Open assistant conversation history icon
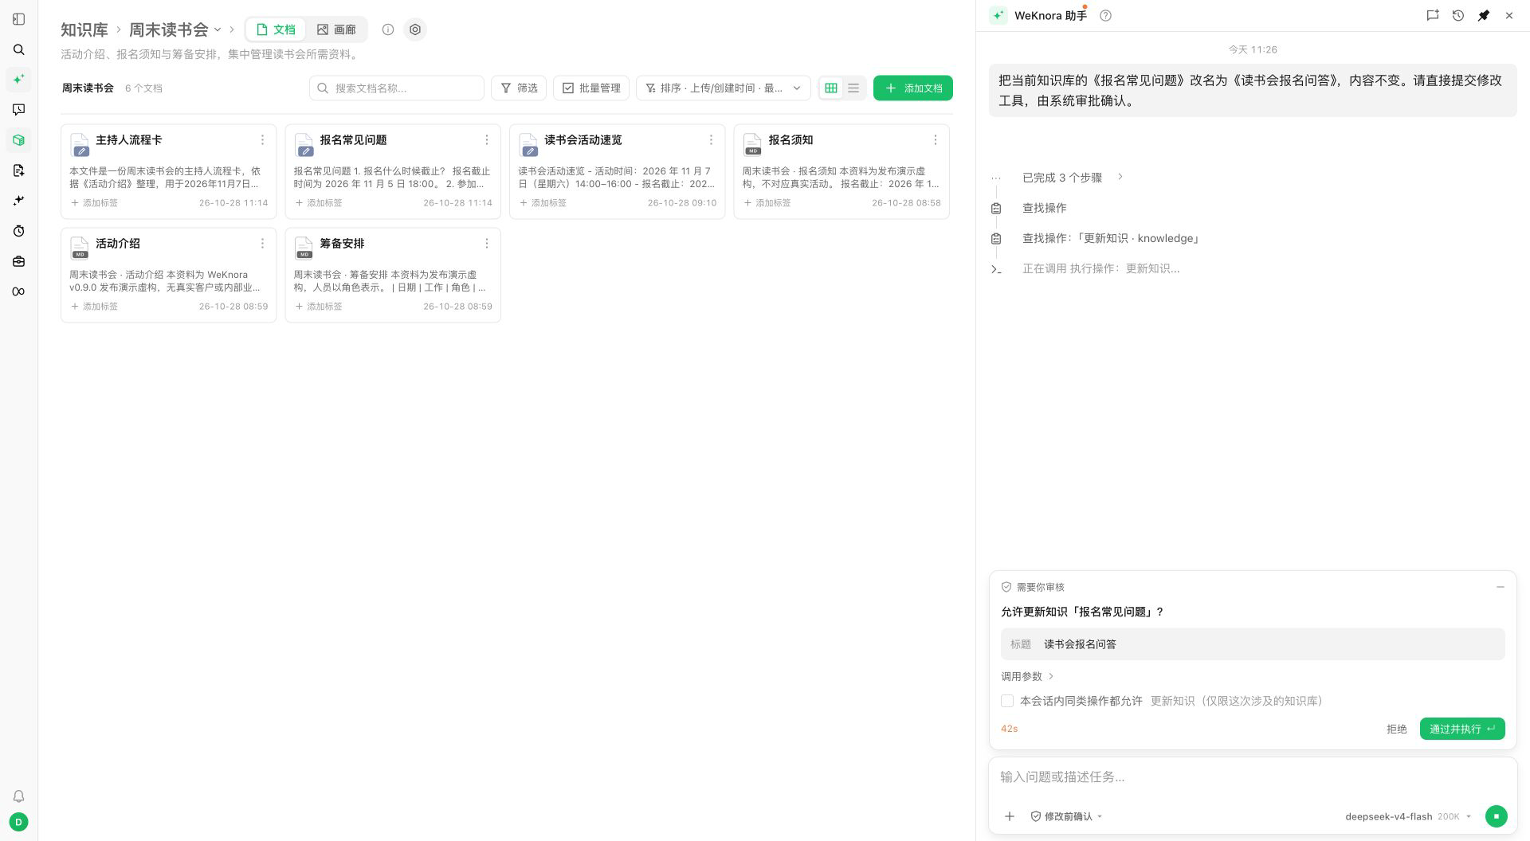The image size is (1530, 841). point(1458,15)
